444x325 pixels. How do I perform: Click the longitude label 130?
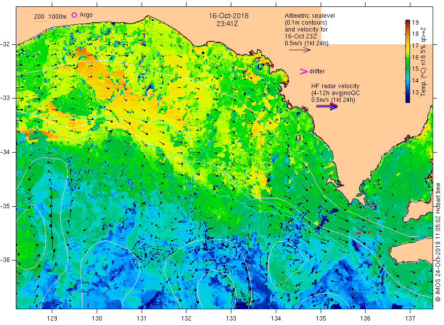pyautogui.click(x=97, y=319)
